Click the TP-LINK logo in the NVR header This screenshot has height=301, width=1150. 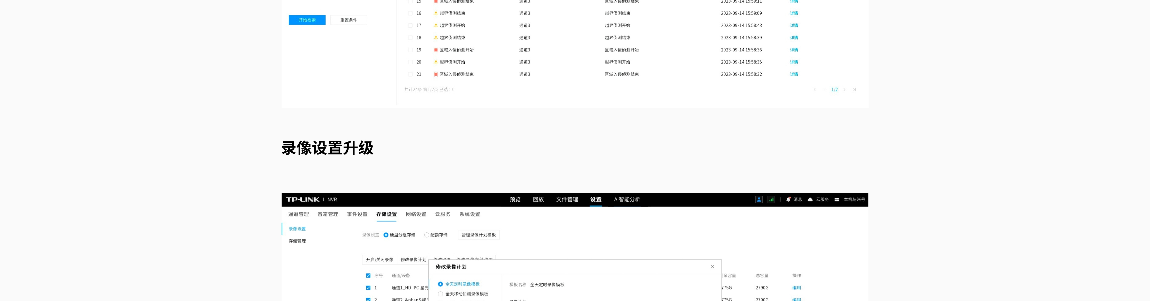tap(303, 200)
